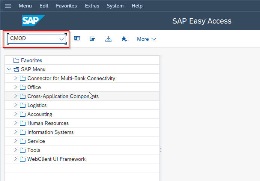260x181 pixels.
Task: Open the Extras menu
Action: [x=92, y=6]
